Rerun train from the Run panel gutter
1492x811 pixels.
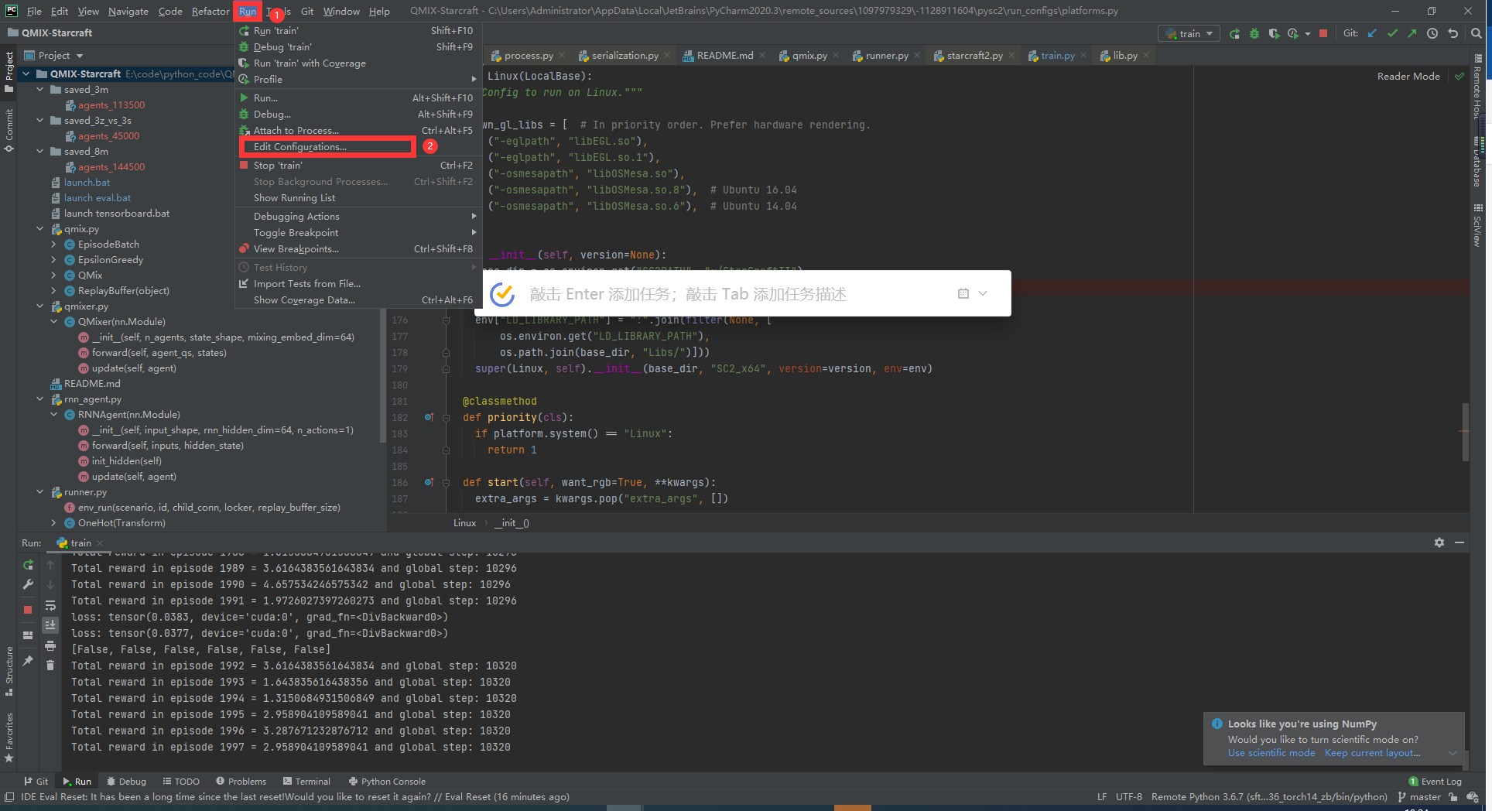28,565
